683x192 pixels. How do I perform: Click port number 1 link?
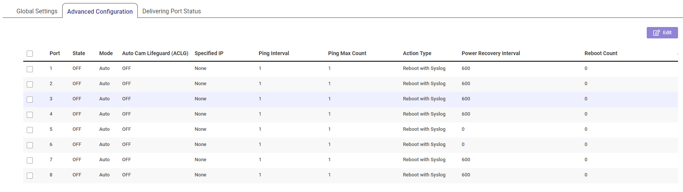[x=51, y=68]
